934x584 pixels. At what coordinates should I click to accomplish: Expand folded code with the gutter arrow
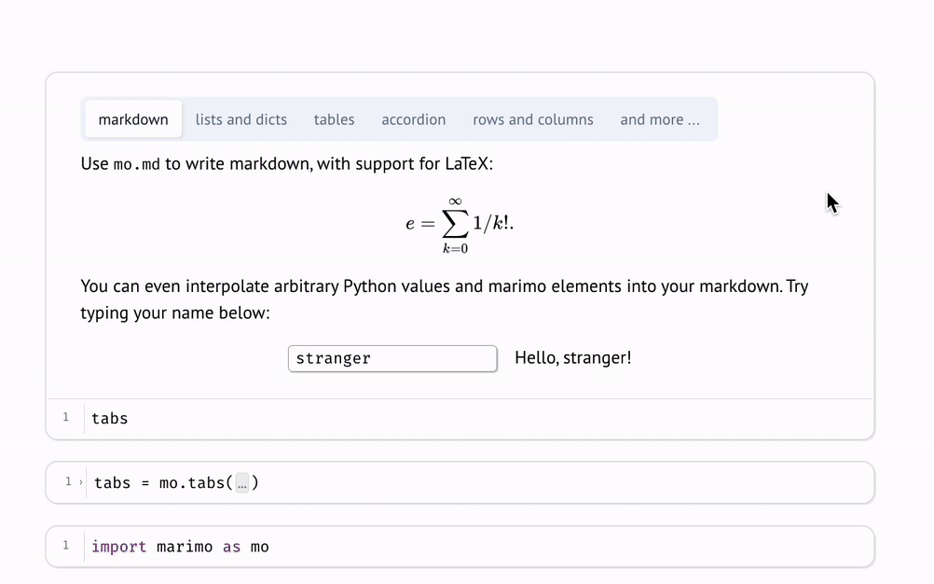(81, 482)
